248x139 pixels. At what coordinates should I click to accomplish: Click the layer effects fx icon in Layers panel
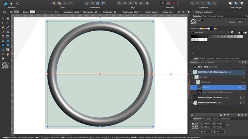[228, 115]
